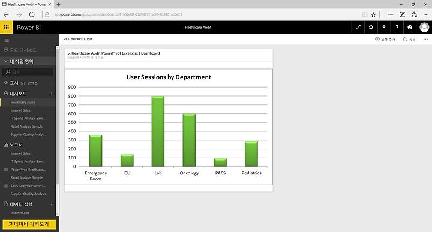
Task: Add a new dashboard with plus icon
Action: tap(51, 94)
